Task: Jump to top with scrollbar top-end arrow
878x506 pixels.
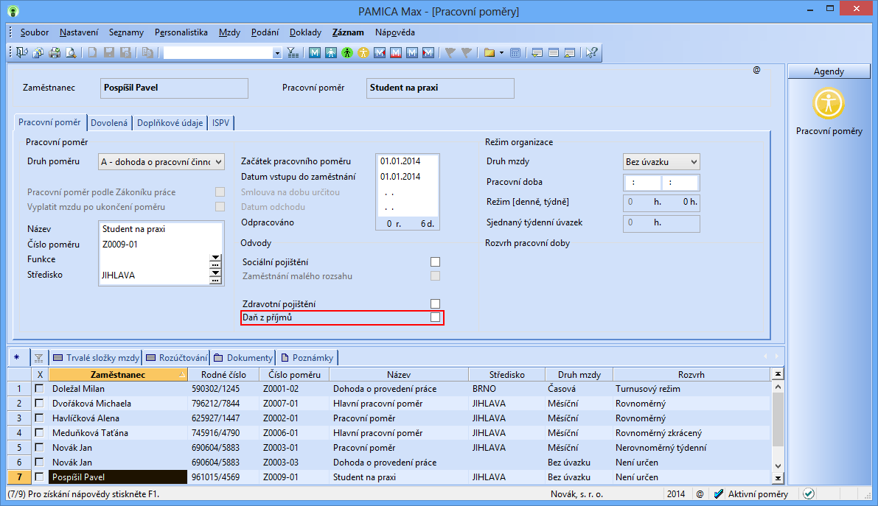Action: pos(778,373)
